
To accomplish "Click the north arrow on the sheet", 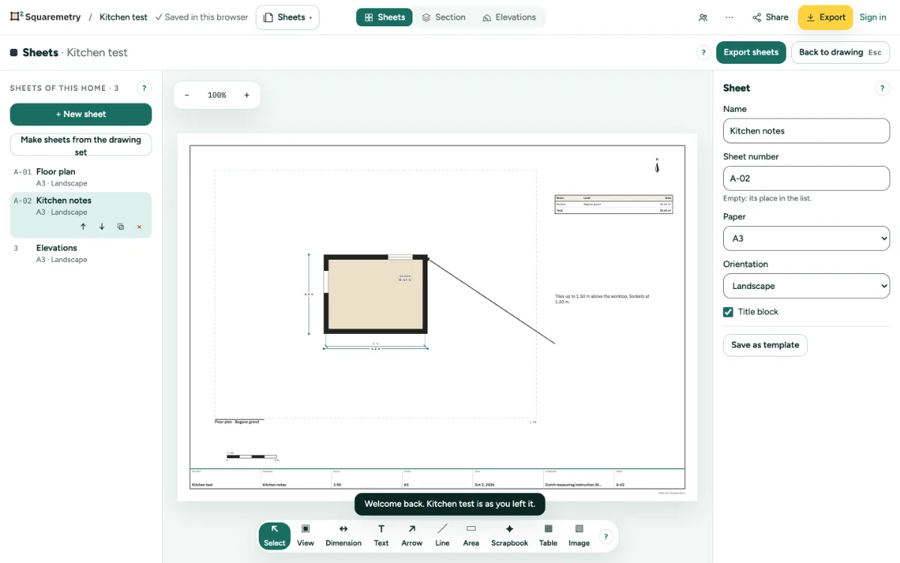I will pyautogui.click(x=657, y=166).
